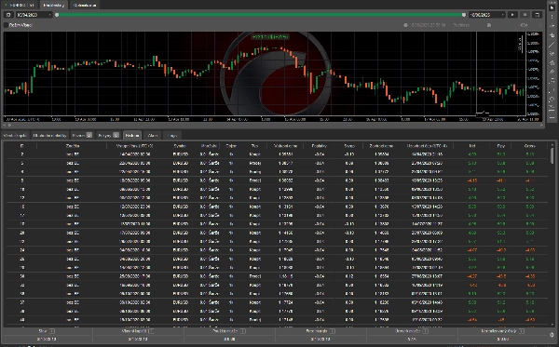This screenshot has width=559, height=347.
Task: Sort history table by the Symbol column header
Action: point(180,146)
